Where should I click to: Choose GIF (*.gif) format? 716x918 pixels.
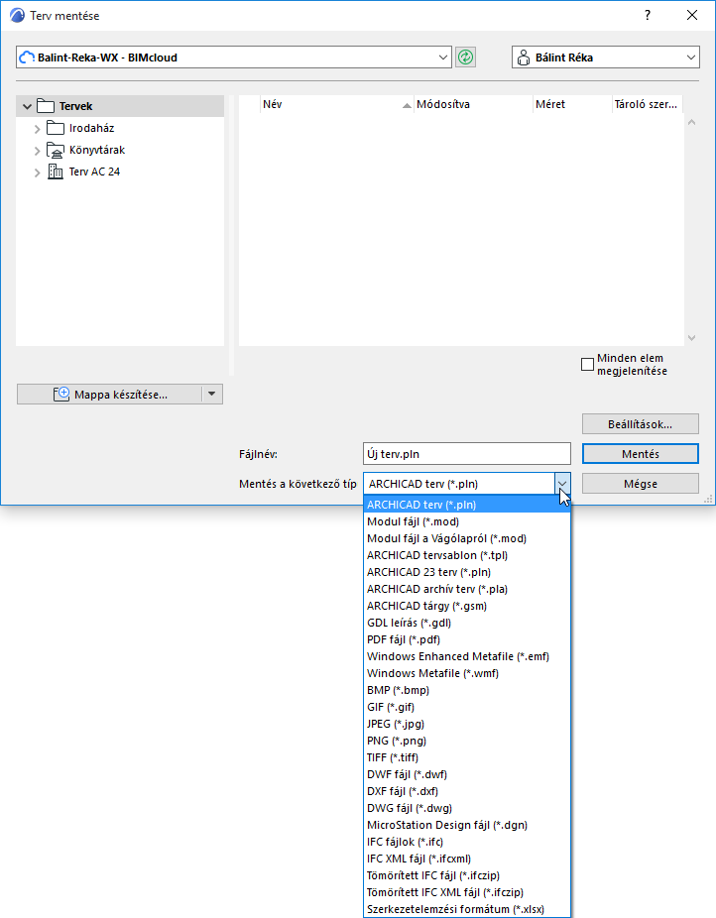[x=467, y=707]
